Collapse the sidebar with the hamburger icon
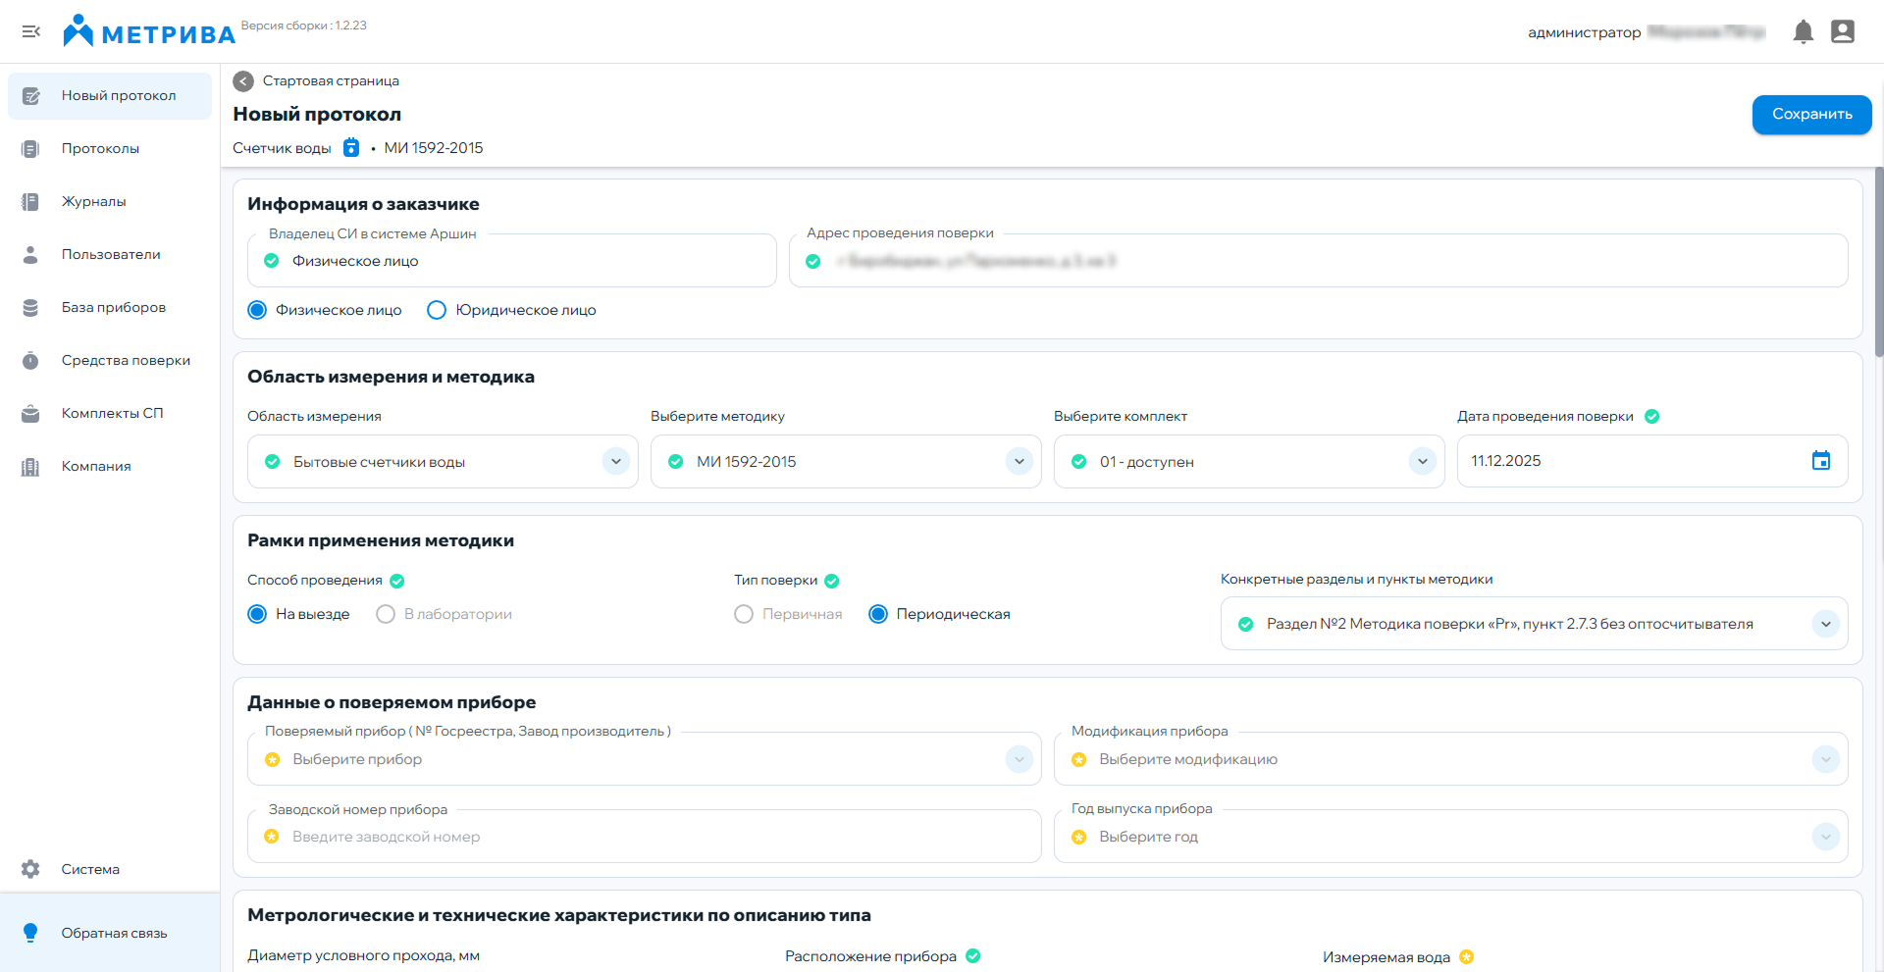 pyautogui.click(x=30, y=32)
